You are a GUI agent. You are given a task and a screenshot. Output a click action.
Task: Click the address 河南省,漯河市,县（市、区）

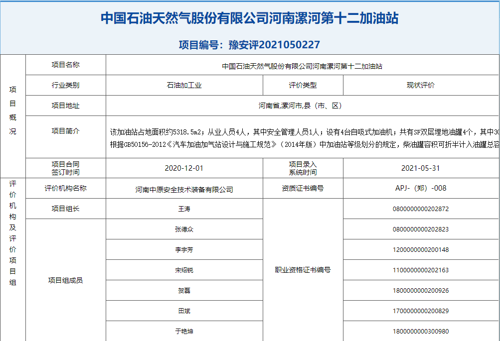pos(302,106)
